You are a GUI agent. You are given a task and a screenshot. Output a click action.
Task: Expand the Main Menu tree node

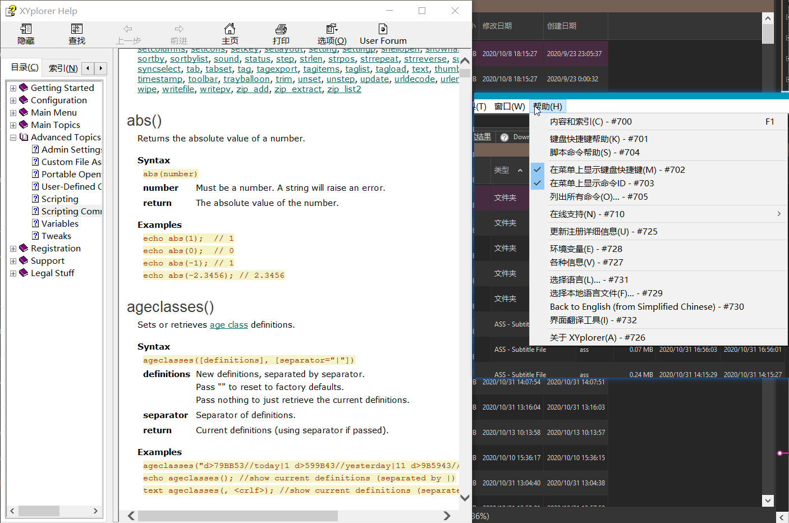coord(13,113)
